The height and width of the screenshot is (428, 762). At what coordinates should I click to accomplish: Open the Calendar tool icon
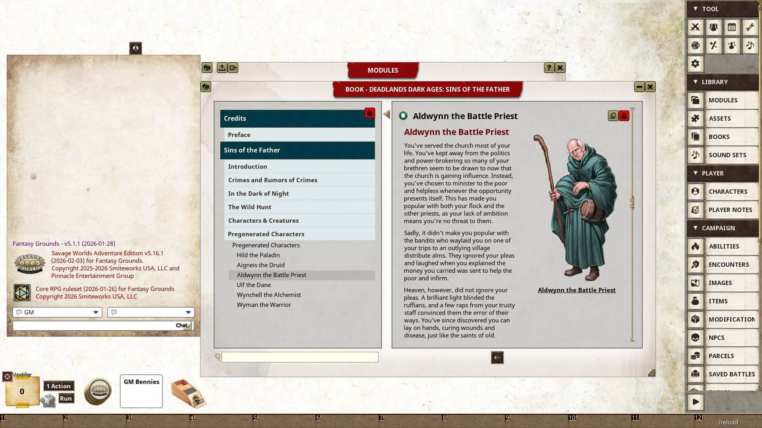click(732, 27)
